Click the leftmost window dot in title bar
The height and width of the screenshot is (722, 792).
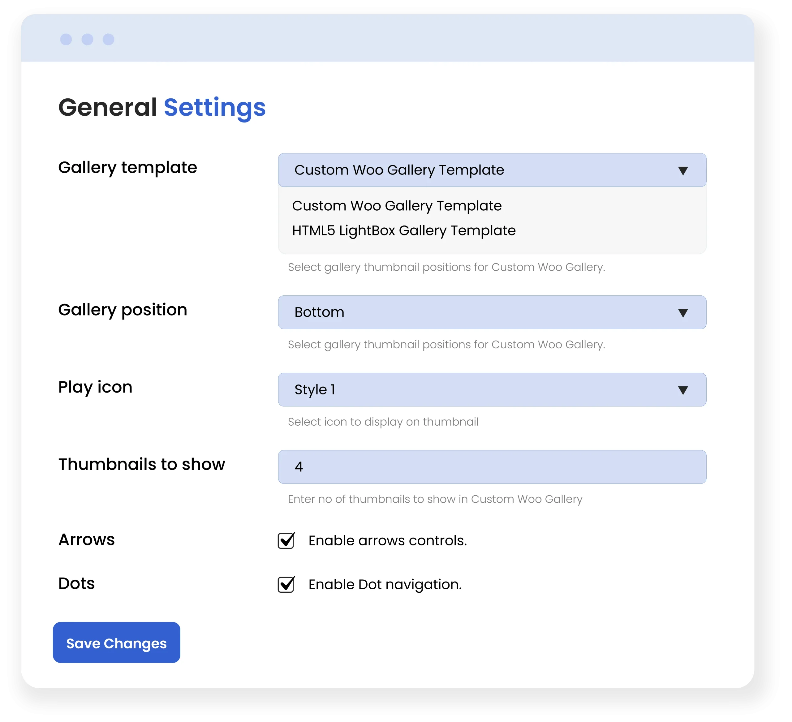(66, 39)
